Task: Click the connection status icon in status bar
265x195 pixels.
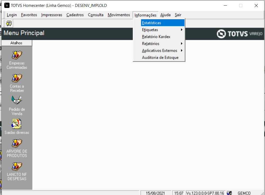Action: pos(229,193)
